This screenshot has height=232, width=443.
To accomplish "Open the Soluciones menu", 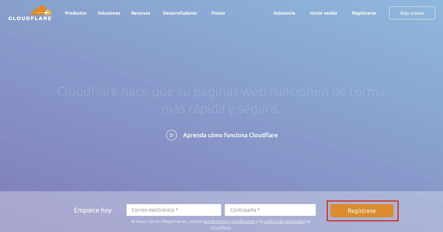I will click(x=109, y=13).
